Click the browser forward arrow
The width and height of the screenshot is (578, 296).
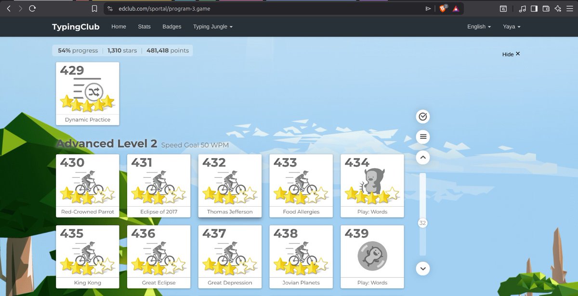click(20, 8)
